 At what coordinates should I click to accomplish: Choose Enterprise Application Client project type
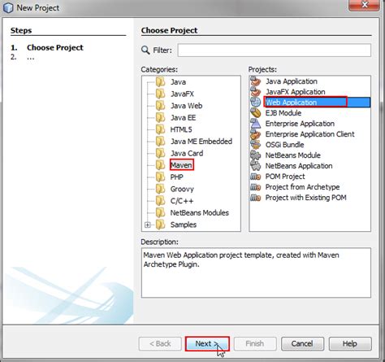pyautogui.click(x=309, y=134)
